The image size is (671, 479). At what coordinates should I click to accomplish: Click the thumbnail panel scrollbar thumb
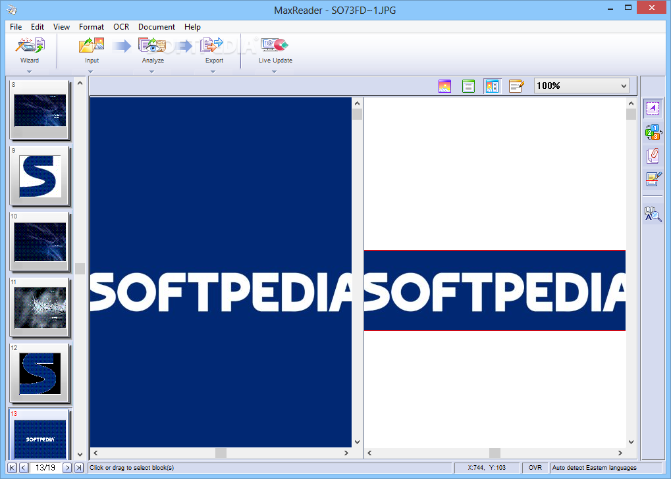point(80,268)
